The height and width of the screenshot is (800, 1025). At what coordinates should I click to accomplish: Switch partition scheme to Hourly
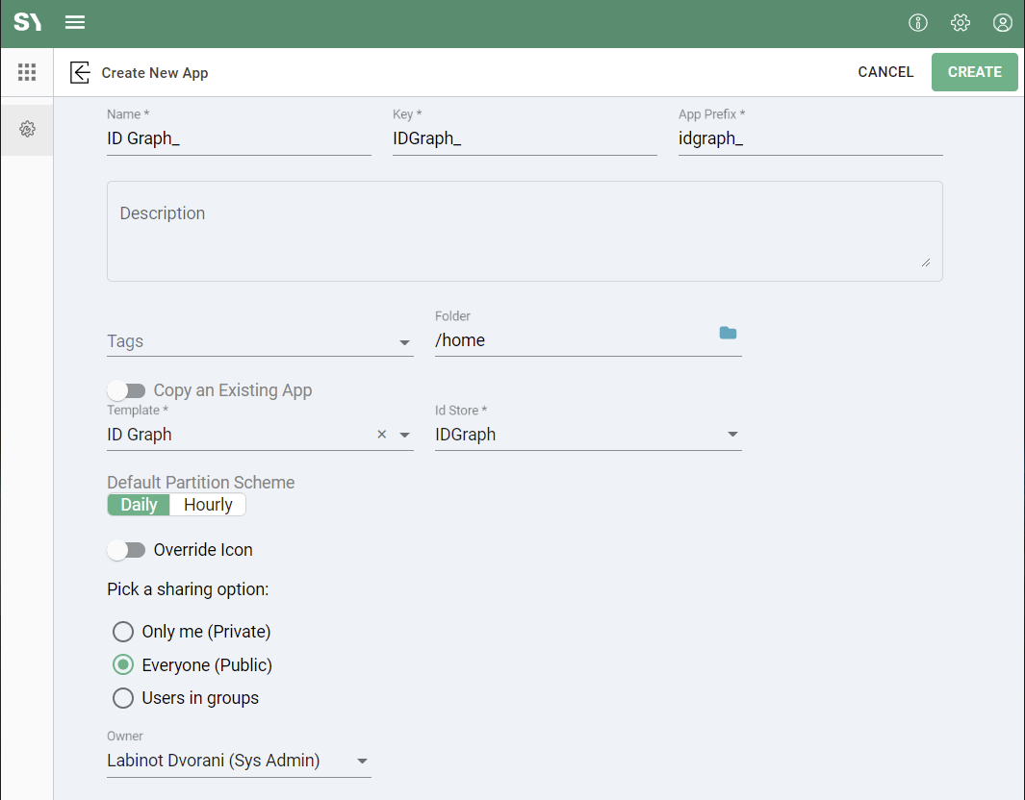(208, 505)
